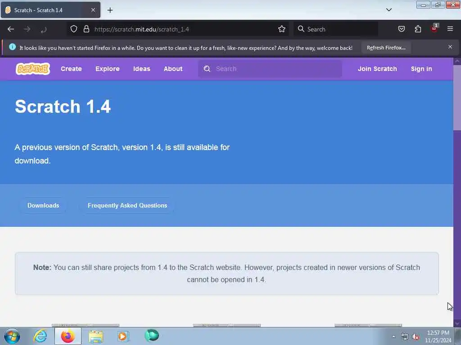Open the Save to Pocket icon
The width and height of the screenshot is (461, 345).
click(x=401, y=29)
